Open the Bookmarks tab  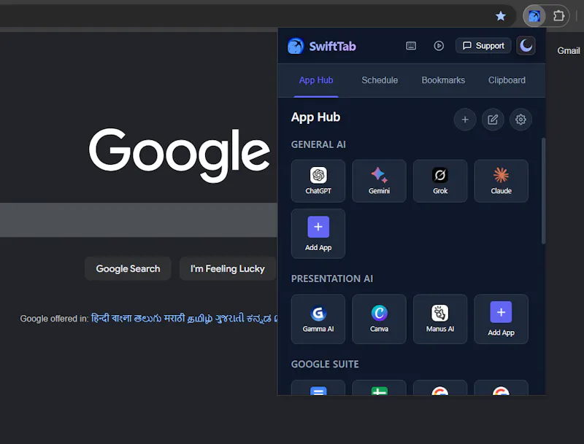(x=443, y=80)
